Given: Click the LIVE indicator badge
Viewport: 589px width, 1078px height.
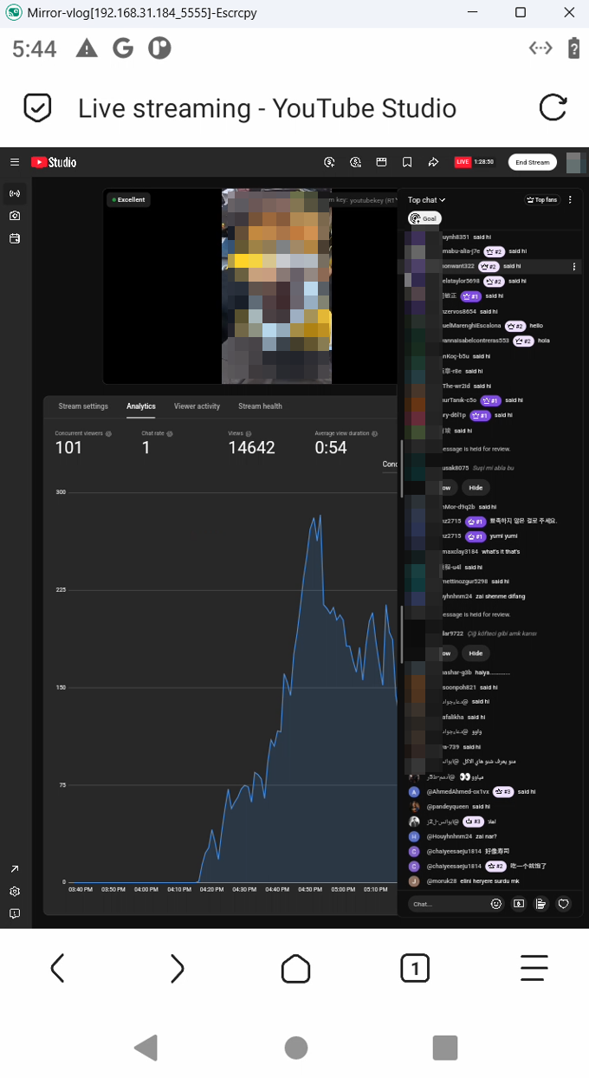Looking at the screenshot, I should tap(463, 162).
